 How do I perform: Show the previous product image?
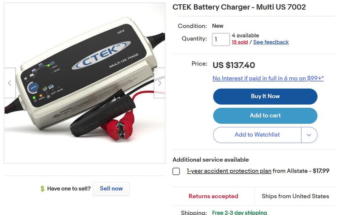point(10,83)
